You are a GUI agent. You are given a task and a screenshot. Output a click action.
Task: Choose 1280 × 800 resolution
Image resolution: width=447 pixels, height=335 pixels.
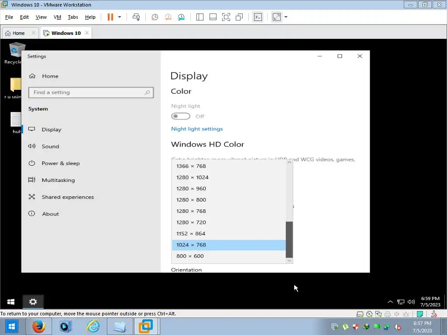tap(229, 200)
